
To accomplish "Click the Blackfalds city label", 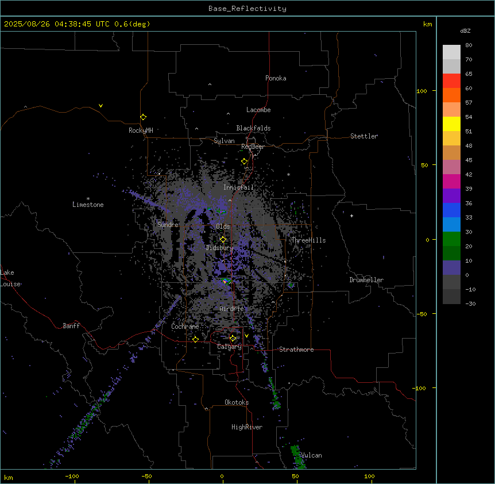I will click(253, 128).
